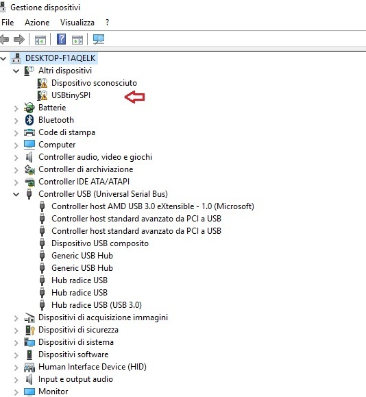The height and width of the screenshot is (397, 366).
Task: Open the Visualizza menu
Action: [x=77, y=23]
